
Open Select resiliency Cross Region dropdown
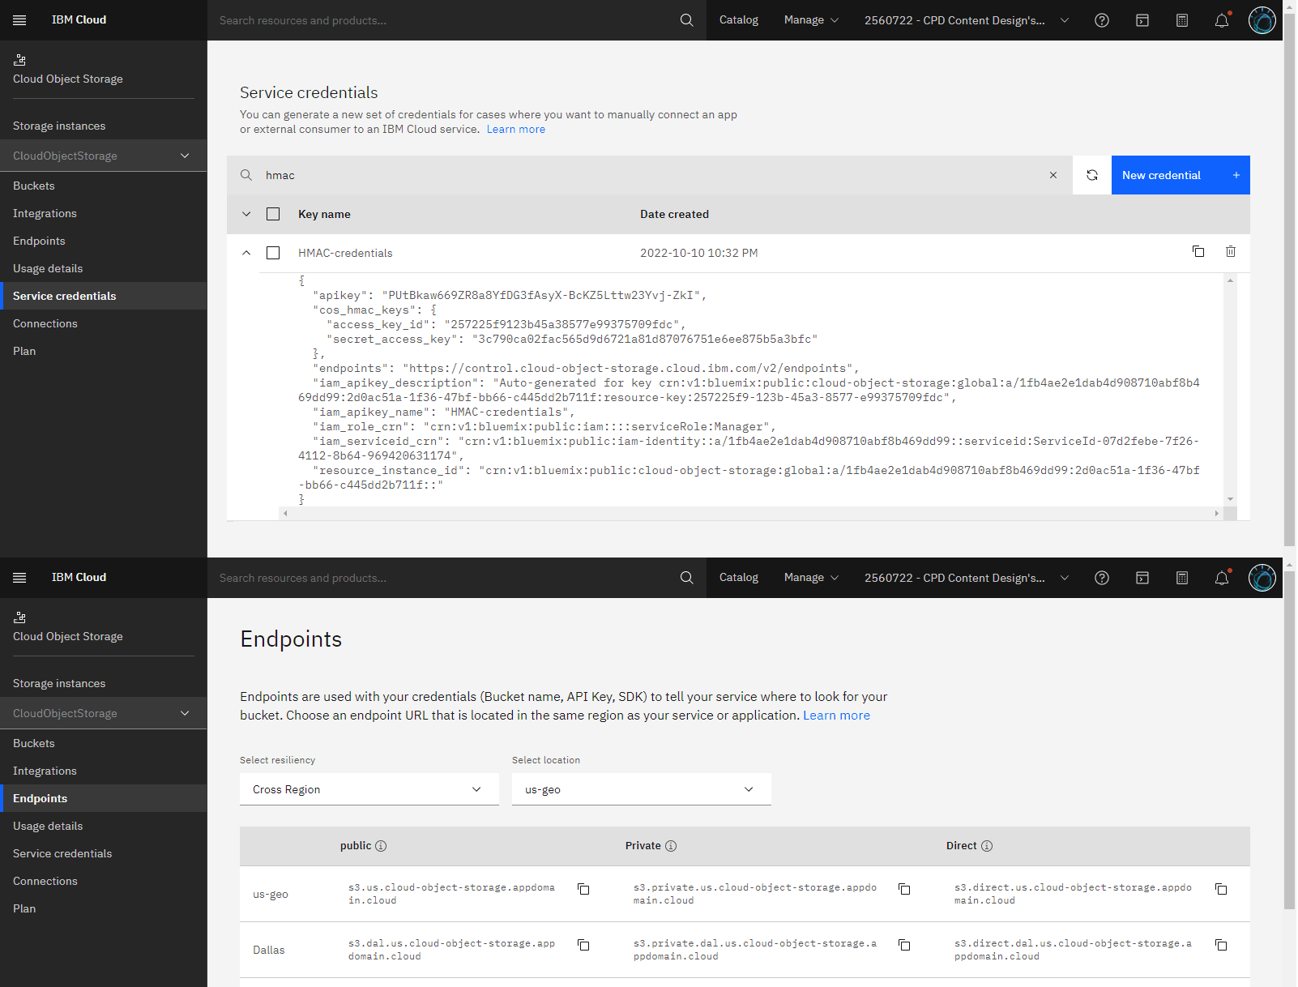tap(369, 789)
